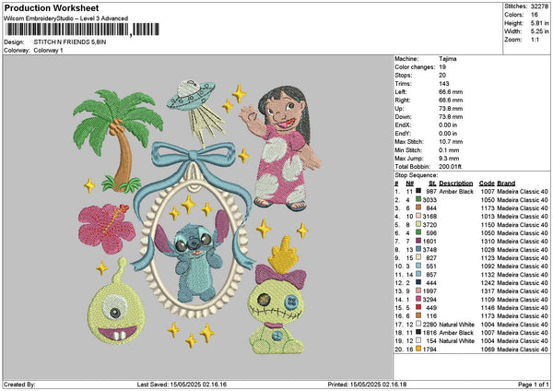Click the dark navy swatch in stop row 12

[x=418, y=283]
